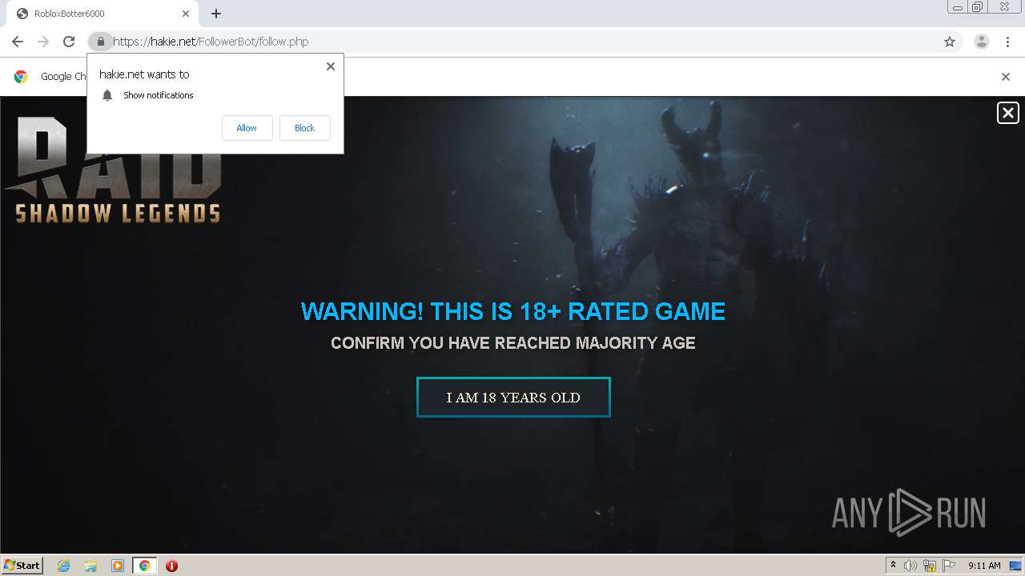This screenshot has height=576, width=1025.
Task: Click the Raid Shadow Legends logo
Action: [x=113, y=169]
